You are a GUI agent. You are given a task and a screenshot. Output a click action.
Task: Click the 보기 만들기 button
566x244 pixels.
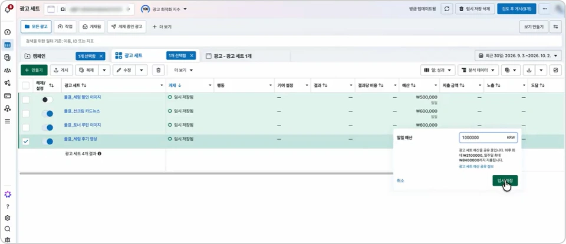pyautogui.click(x=534, y=27)
